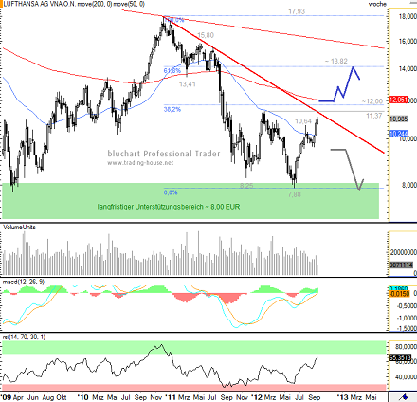
Task: Click the 11,37 resistance label
Action: click(x=374, y=116)
